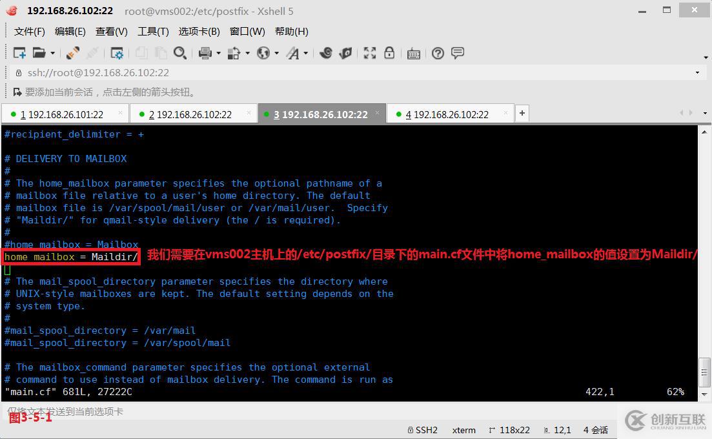712x439 pixels.
Task: Click the terminal scrollbar thumb
Action: [x=704, y=373]
